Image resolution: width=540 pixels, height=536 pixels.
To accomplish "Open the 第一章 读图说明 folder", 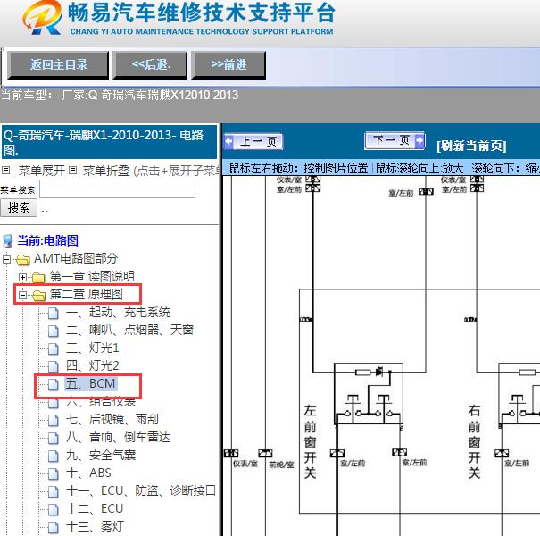I will coord(92,276).
